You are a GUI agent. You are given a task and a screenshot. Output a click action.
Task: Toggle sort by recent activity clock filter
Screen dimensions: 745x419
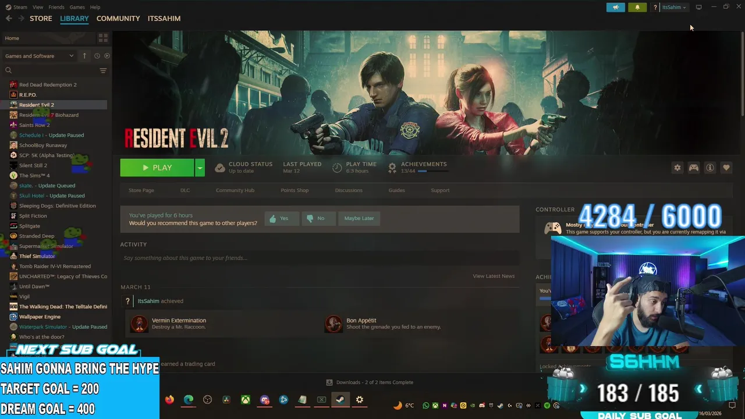97,56
